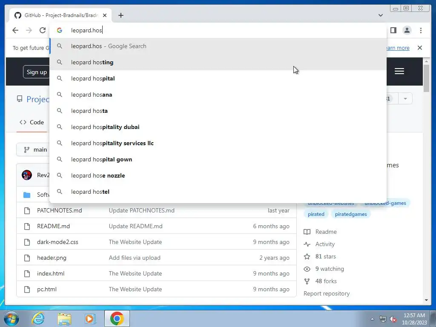Image resolution: width=436 pixels, height=327 pixels.
Task: Open the folder icon in the first file row
Action: coord(27,195)
